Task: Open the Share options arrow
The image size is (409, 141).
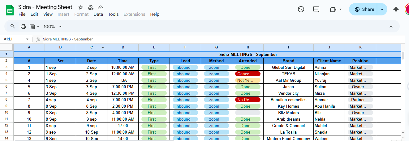Action: pos(382,10)
